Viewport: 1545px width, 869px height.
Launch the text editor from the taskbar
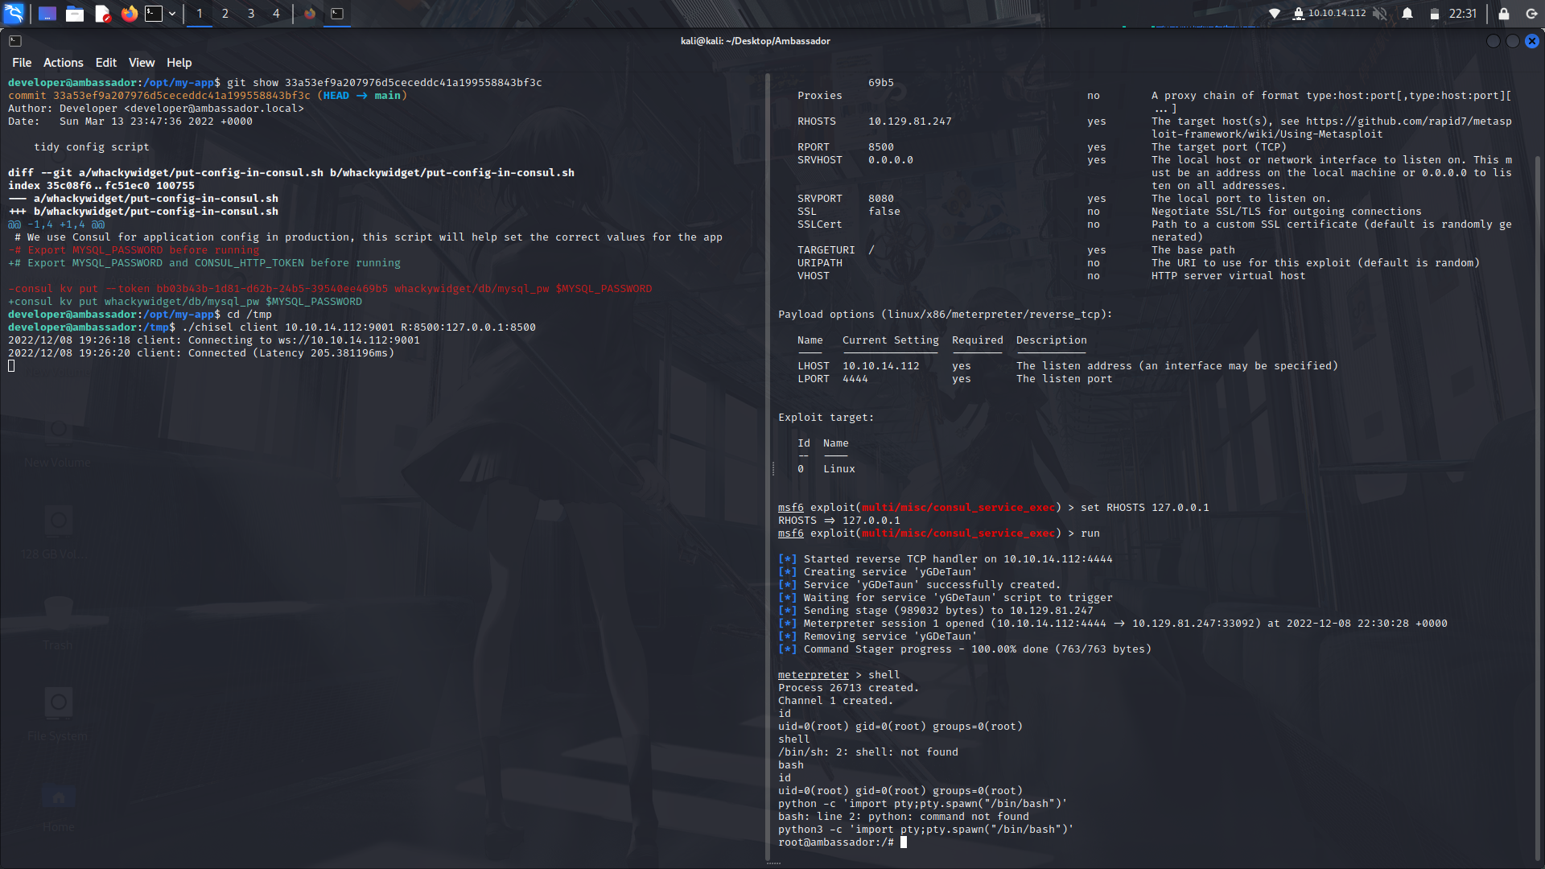(101, 14)
